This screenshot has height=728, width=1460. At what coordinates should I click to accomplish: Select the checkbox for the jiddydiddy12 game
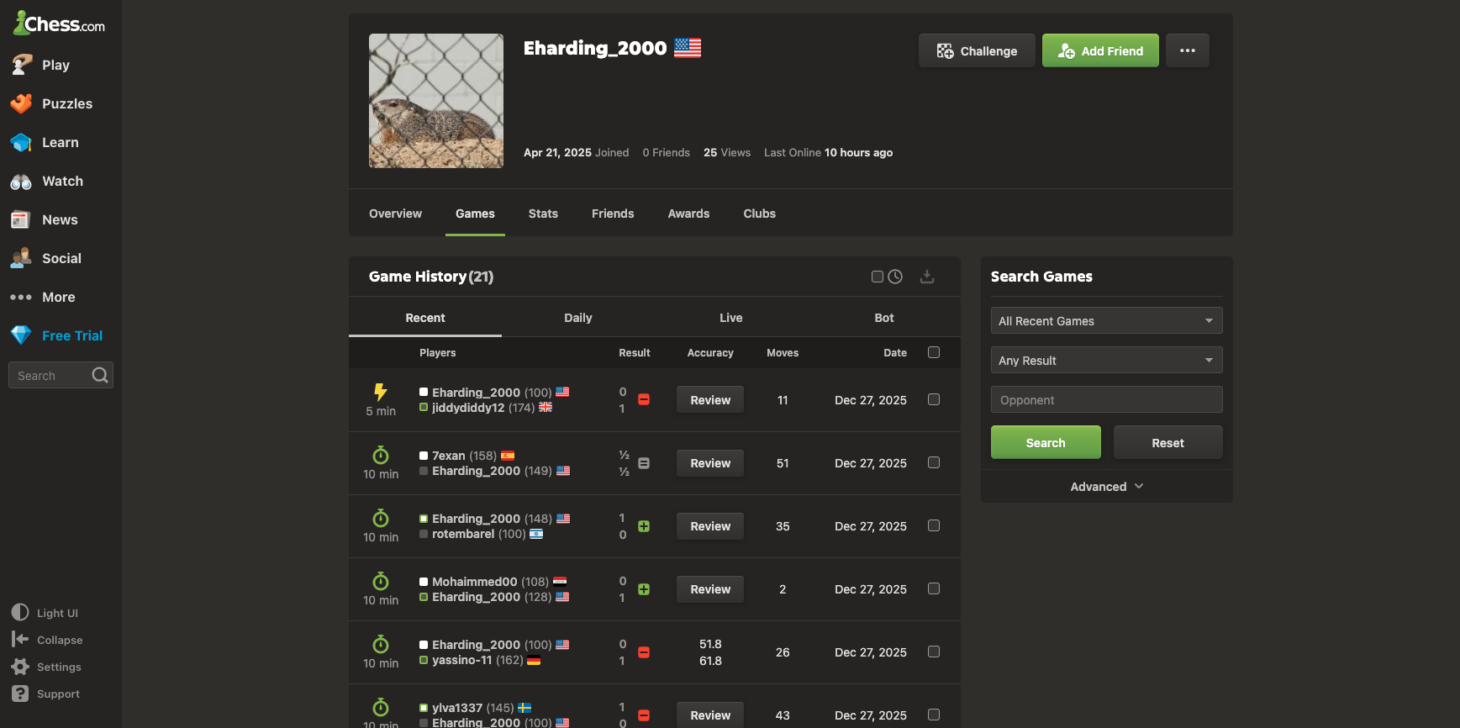pyautogui.click(x=933, y=399)
